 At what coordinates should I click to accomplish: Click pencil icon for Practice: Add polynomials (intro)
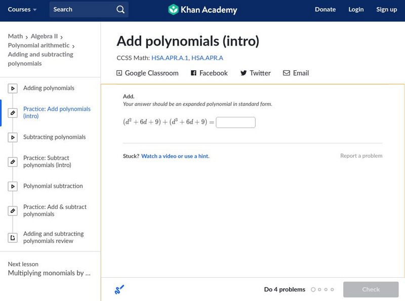click(x=13, y=113)
